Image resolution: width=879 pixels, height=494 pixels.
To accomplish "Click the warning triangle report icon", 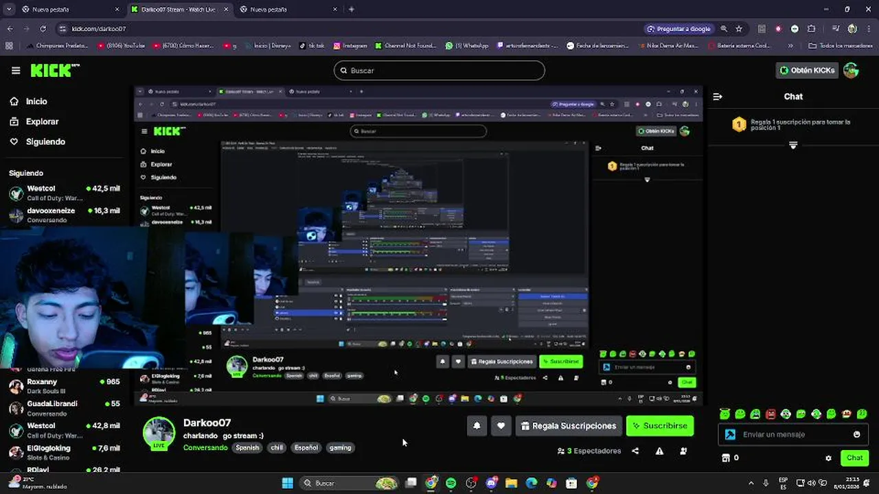I will point(659,451).
